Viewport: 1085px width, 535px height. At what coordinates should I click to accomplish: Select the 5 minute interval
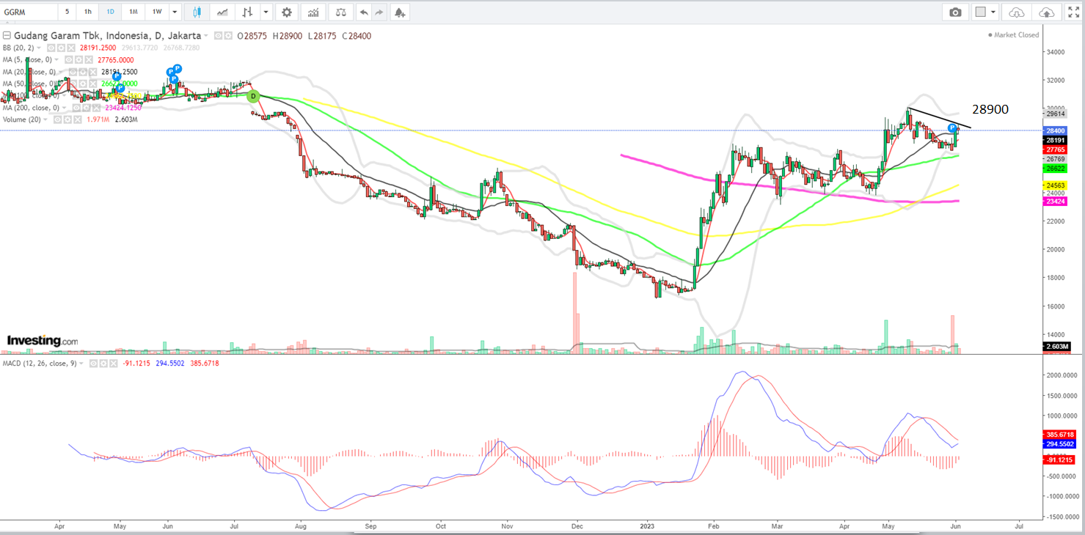[67, 12]
